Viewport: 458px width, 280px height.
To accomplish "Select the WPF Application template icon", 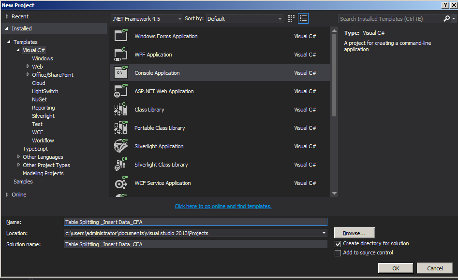I will [x=120, y=54].
